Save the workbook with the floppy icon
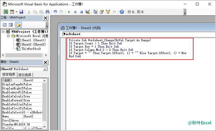216x131 pixels. [21, 12]
